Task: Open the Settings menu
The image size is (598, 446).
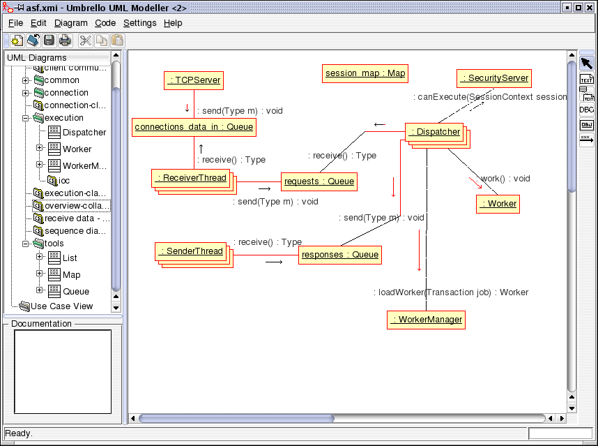Action: click(140, 23)
